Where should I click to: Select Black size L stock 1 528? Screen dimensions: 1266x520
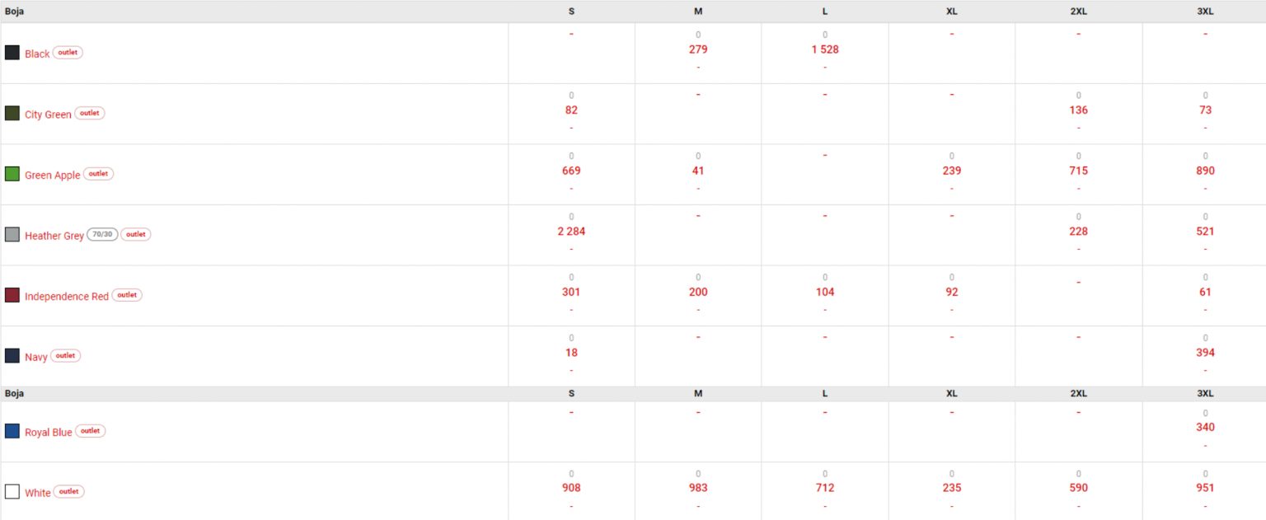[x=825, y=49]
